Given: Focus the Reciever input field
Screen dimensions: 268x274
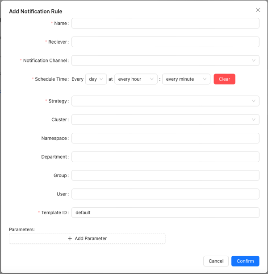Looking at the screenshot, I should point(165,42).
